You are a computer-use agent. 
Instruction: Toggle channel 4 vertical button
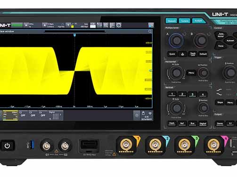point(203,94)
